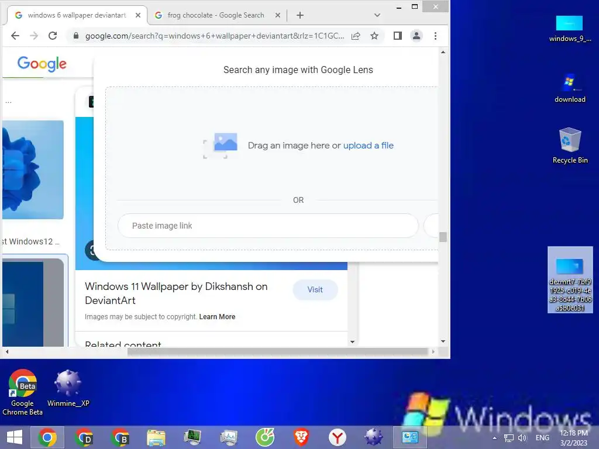Bookmark this page with the star icon

click(374, 36)
